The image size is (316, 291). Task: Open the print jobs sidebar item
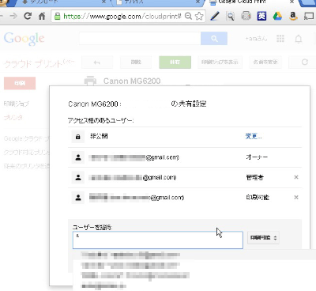(x=17, y=104)
